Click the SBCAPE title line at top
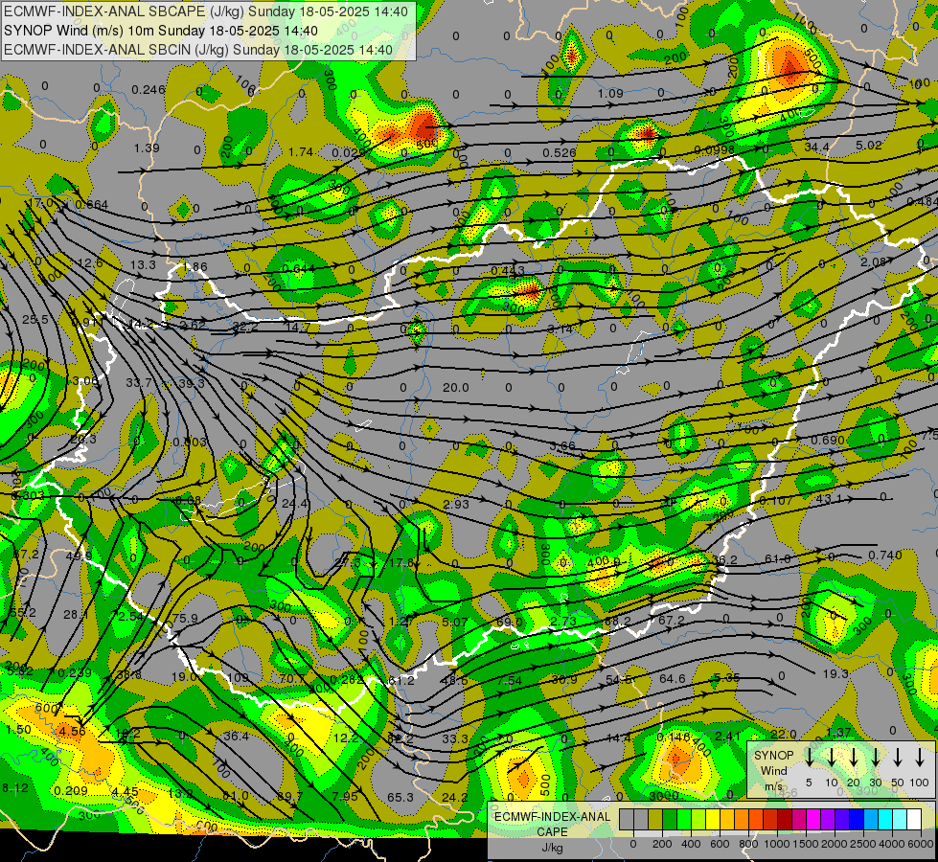Image resolution: width=938 pixels, height=862 pixels. point(206,11)
